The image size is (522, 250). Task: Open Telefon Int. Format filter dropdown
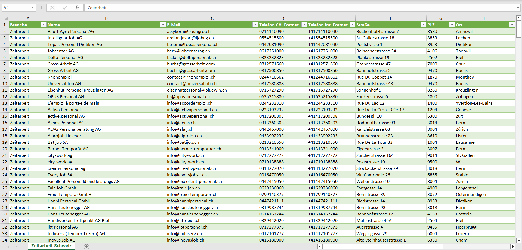(x=352, y=25)
